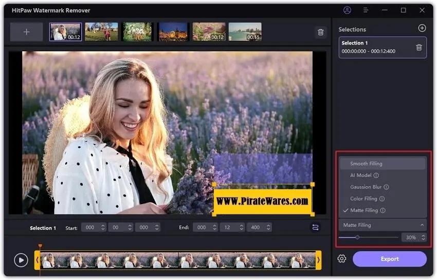Add a new selection with plus icon
This screenshot has width=437, height=280.
click(x=422, y=28)
